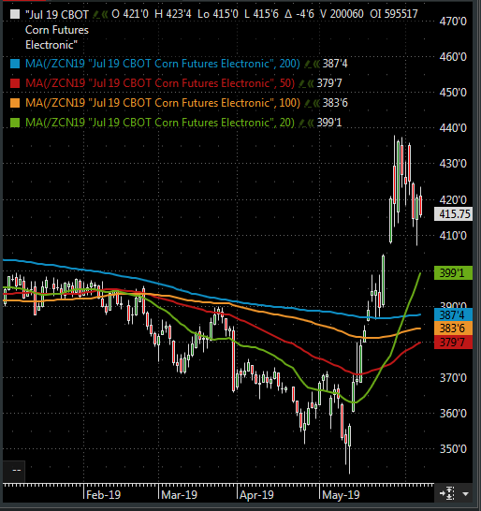Collapse the 50-period MA legend via chevrons
Image resolution: width=481 pixels, height=511 pixels.
(x=311, y=83)
